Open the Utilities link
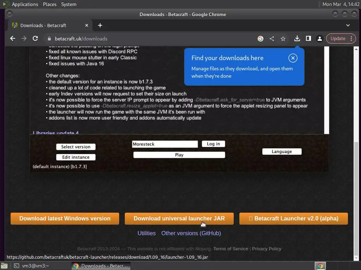 146,233
